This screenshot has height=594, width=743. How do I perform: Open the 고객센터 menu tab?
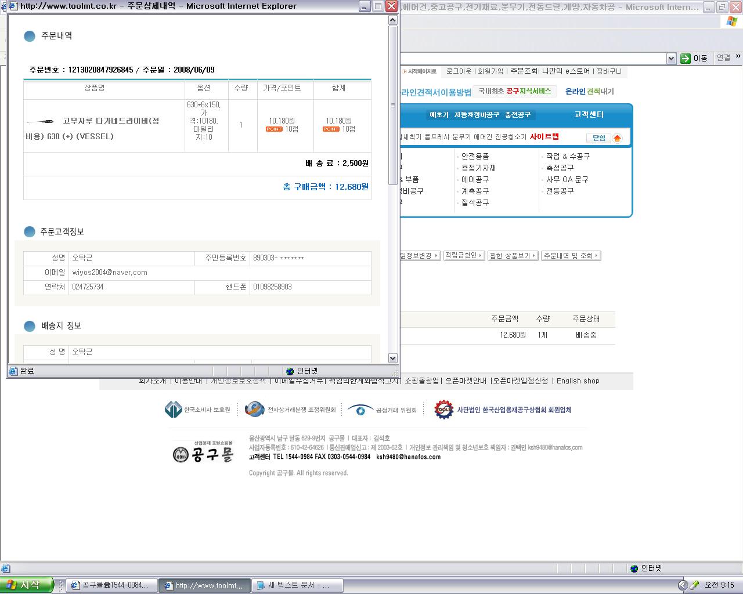[x=589, y=115]
